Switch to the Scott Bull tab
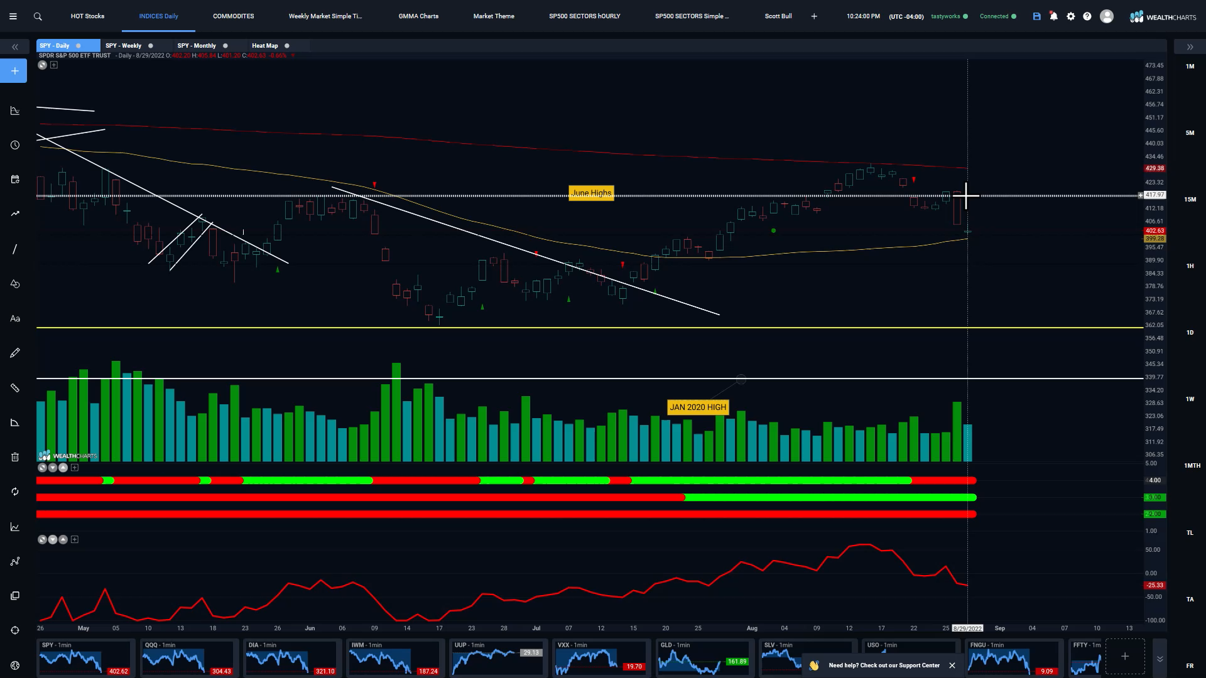The image size is (1206, 678). 778,16
